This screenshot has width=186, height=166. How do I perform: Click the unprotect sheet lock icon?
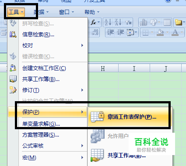pos(97,117)
